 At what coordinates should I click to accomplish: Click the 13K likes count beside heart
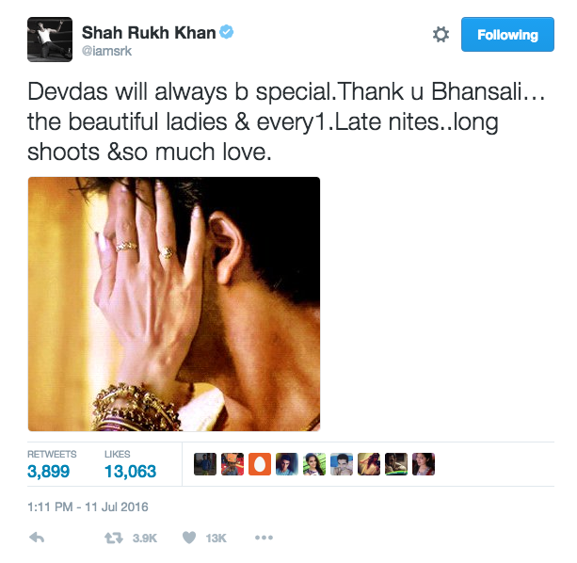[x=216, y=539]
